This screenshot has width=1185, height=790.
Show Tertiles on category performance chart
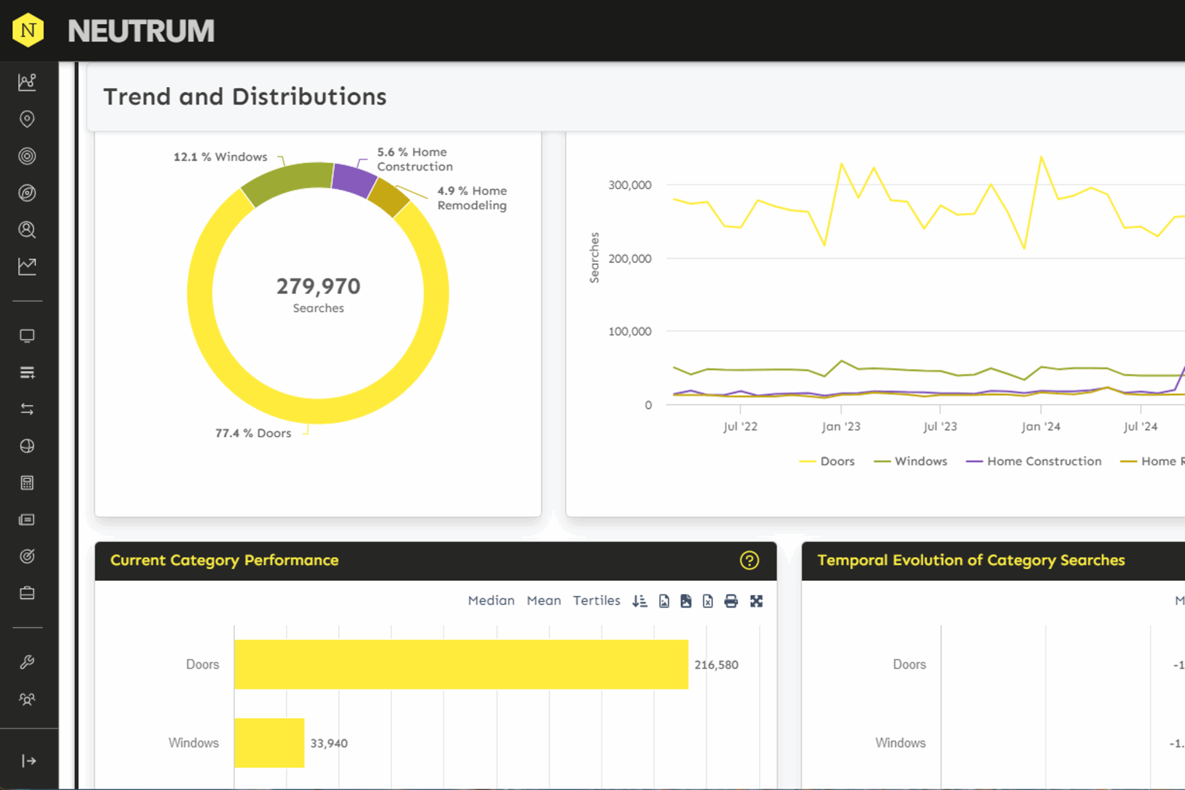(x=597, y=601)
